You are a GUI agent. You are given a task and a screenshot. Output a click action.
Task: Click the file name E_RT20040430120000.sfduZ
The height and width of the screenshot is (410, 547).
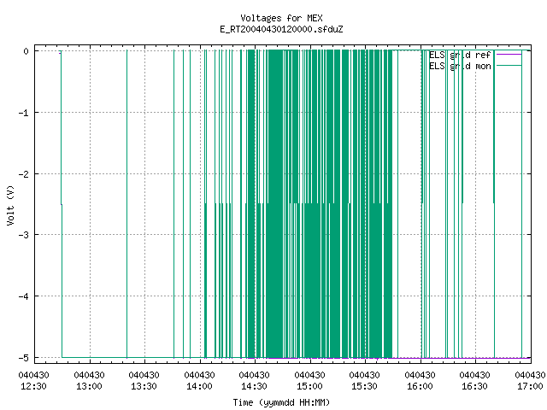(x=281, y=29)
